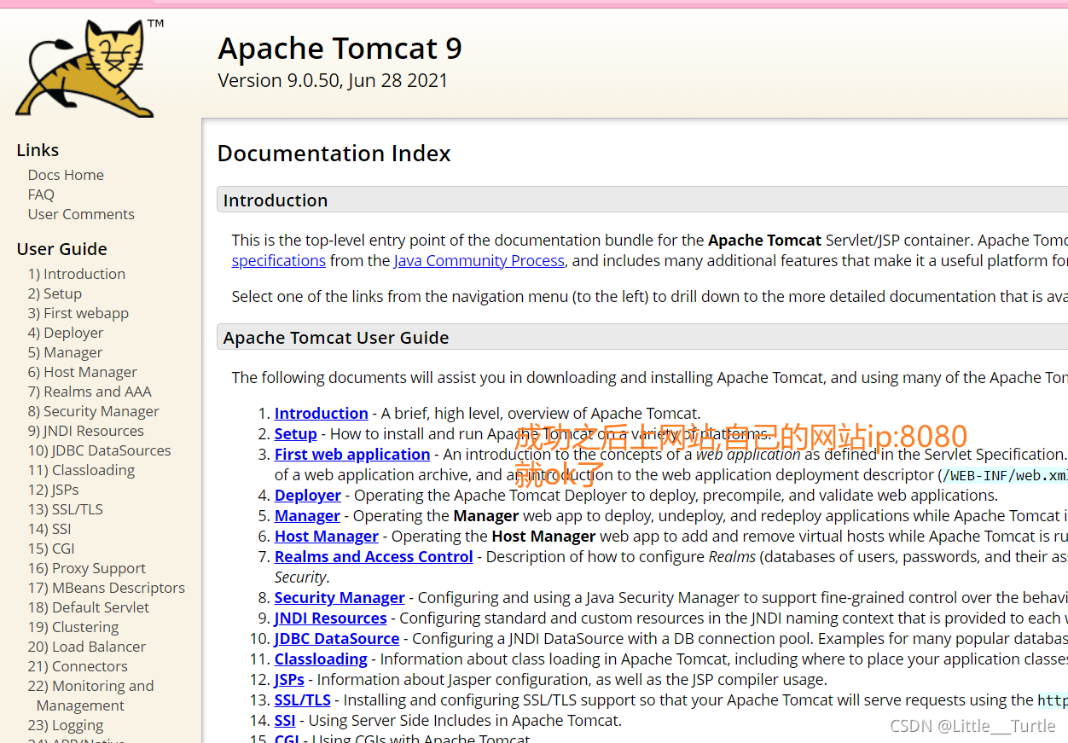Open 16) Proxy Support sidebar link

87,568
